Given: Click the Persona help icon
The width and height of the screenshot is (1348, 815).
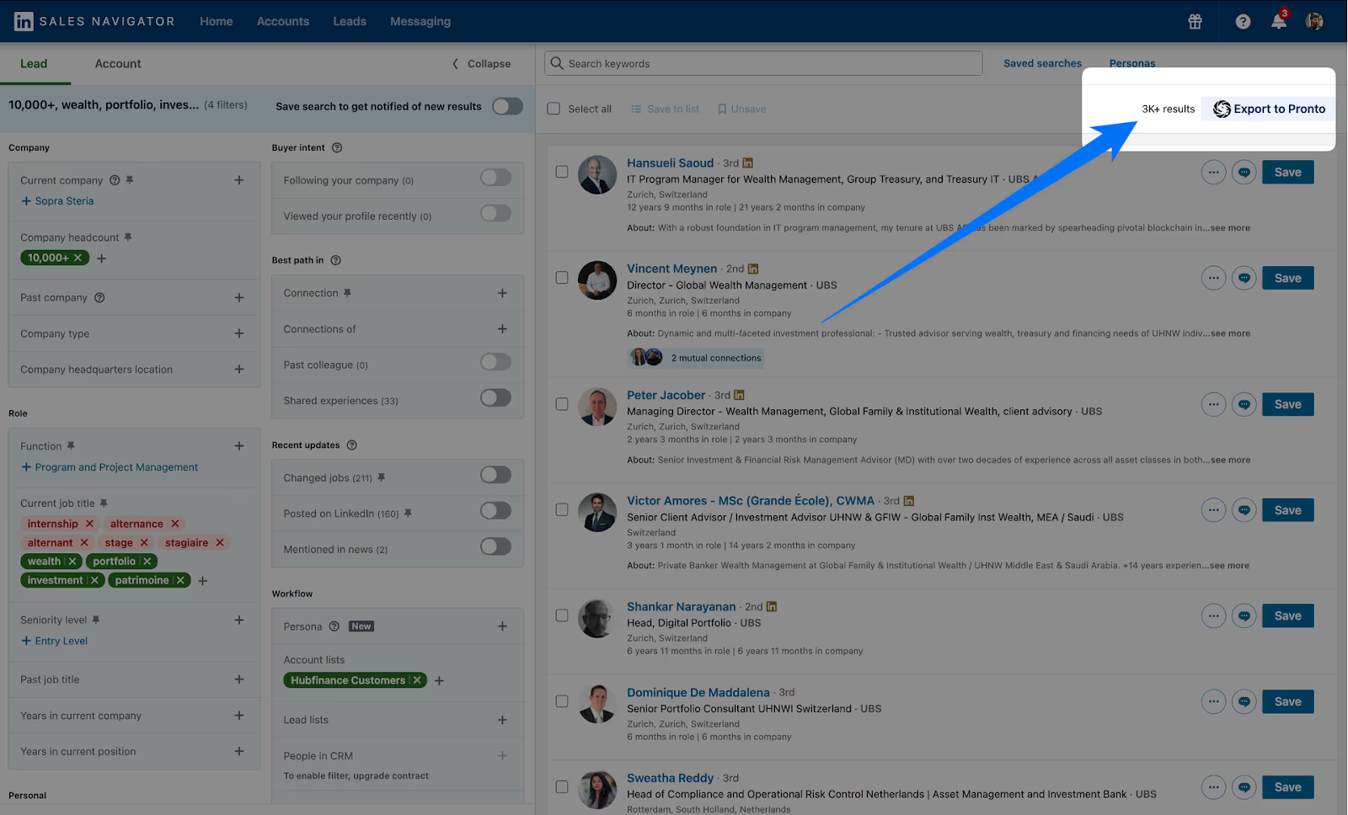Looking at the screenshot, I should tap(334, 626).
